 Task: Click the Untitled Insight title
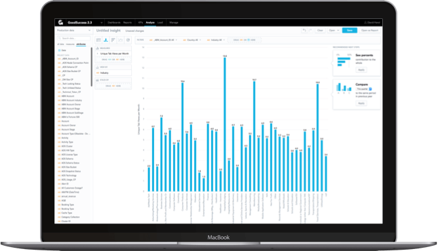click(108, 30)
